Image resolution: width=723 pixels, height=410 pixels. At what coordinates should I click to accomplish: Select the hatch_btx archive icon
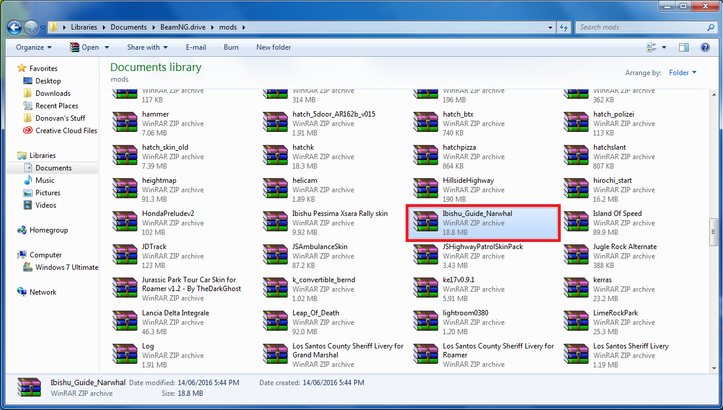[x=426, y=123]
